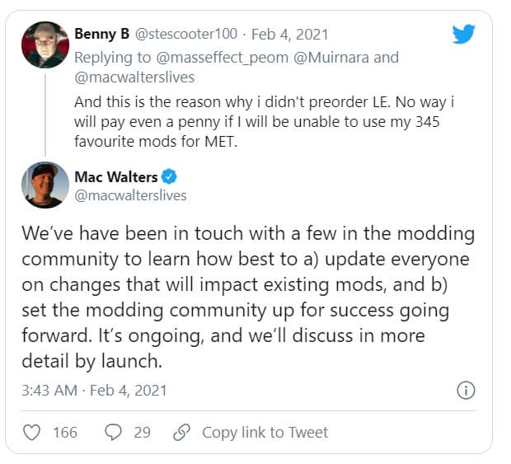Click Copy link to Tweet
This screenshot has height=464, width=511.
coord(265,432)
